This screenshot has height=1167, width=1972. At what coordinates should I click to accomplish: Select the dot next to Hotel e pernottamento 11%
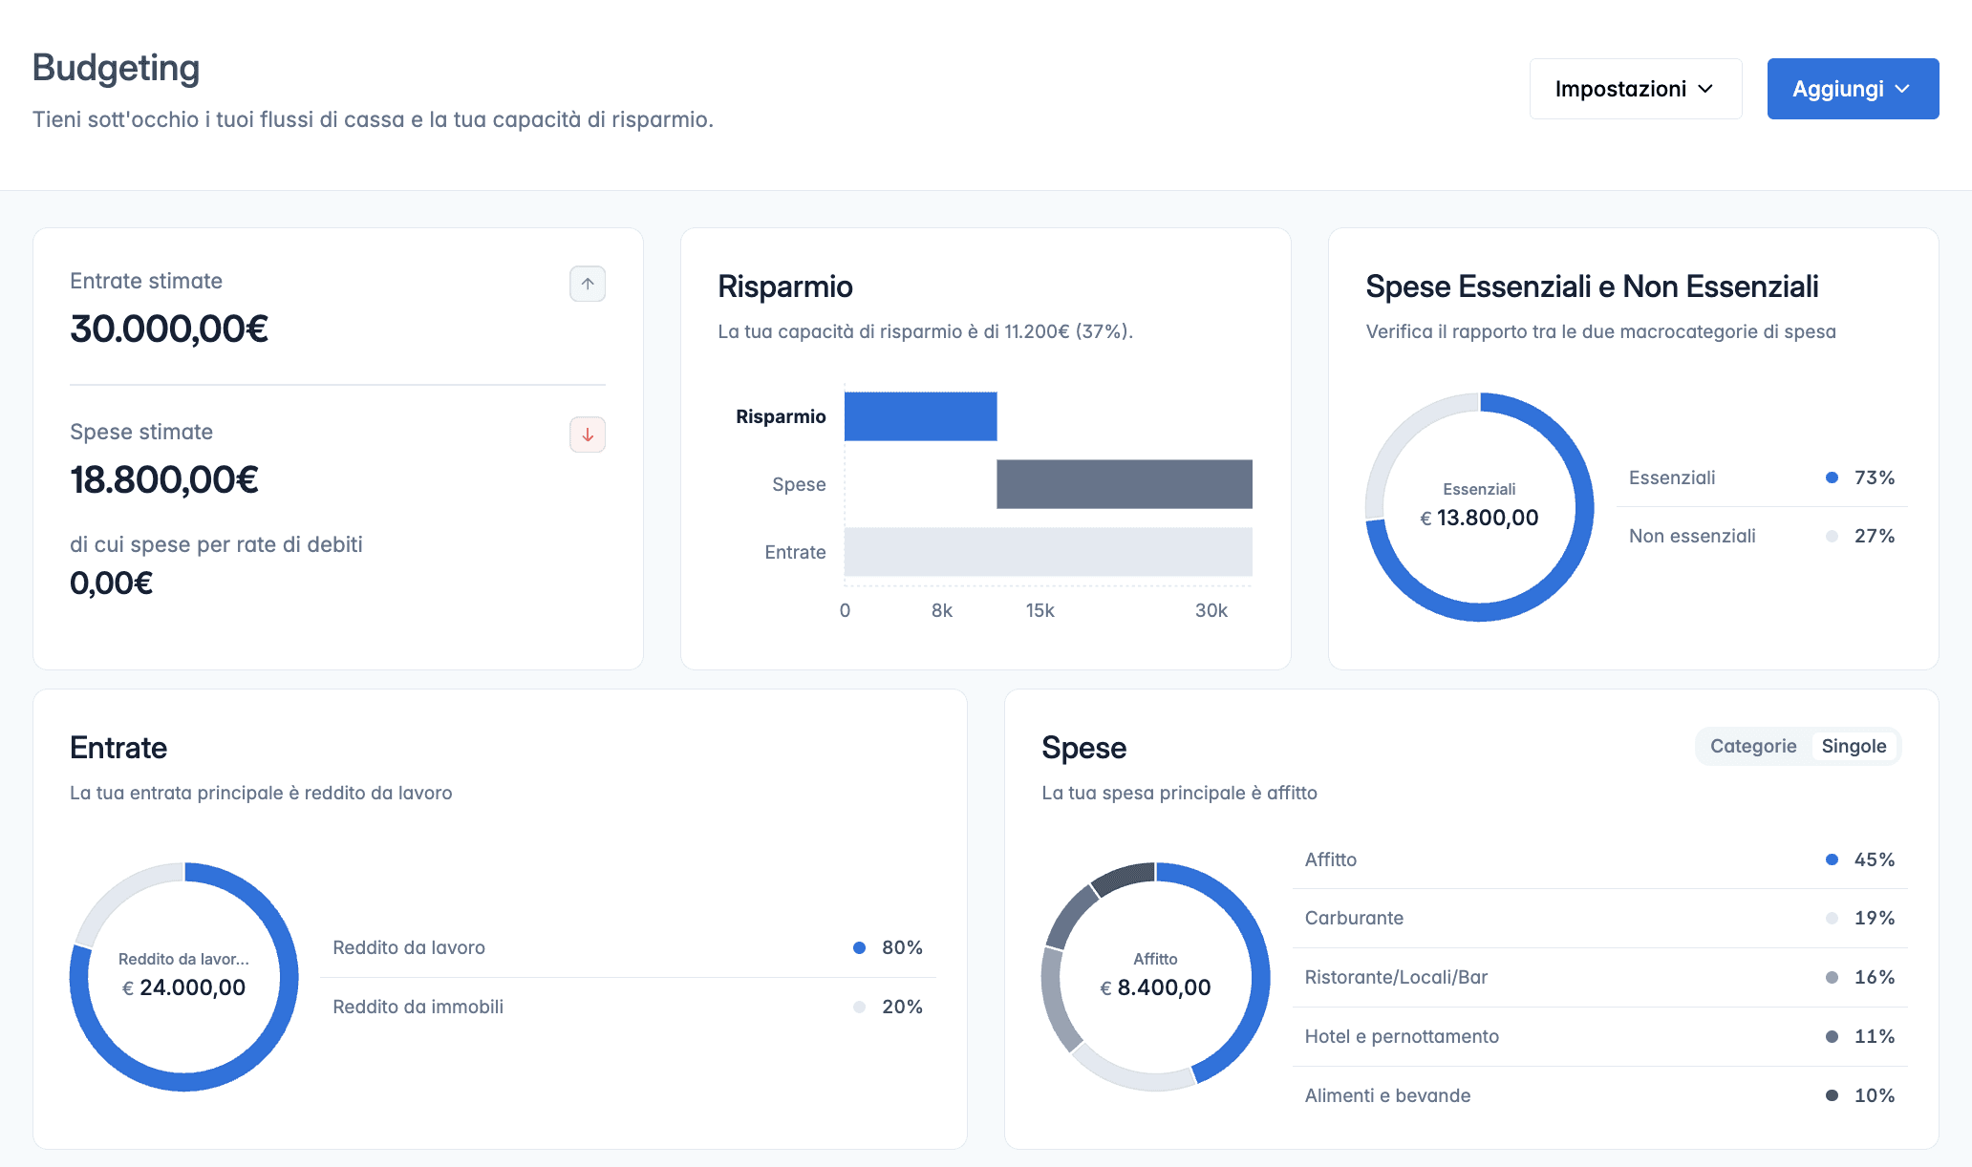click(x=1832, y=1036)
